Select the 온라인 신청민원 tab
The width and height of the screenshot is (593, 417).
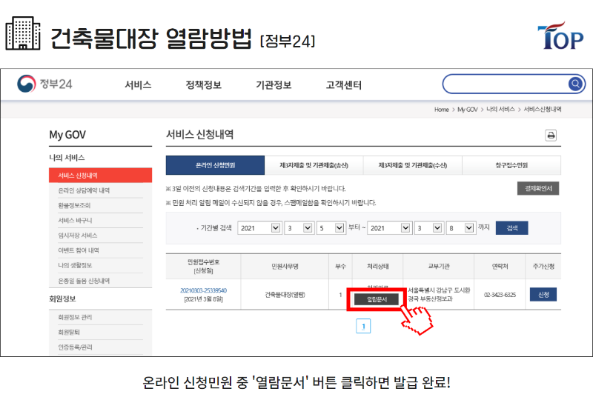tap(215, 165)
